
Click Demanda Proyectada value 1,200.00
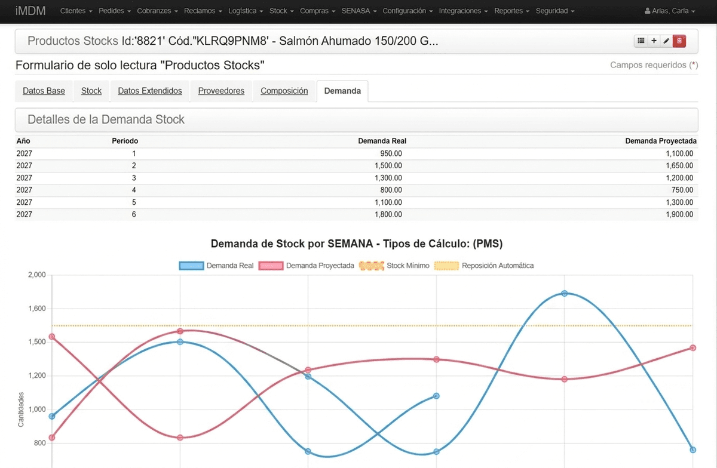[x=679, y=178]
